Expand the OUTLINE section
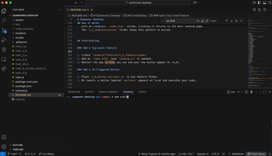This screenshot has width=272, height=156. [18, 145]
